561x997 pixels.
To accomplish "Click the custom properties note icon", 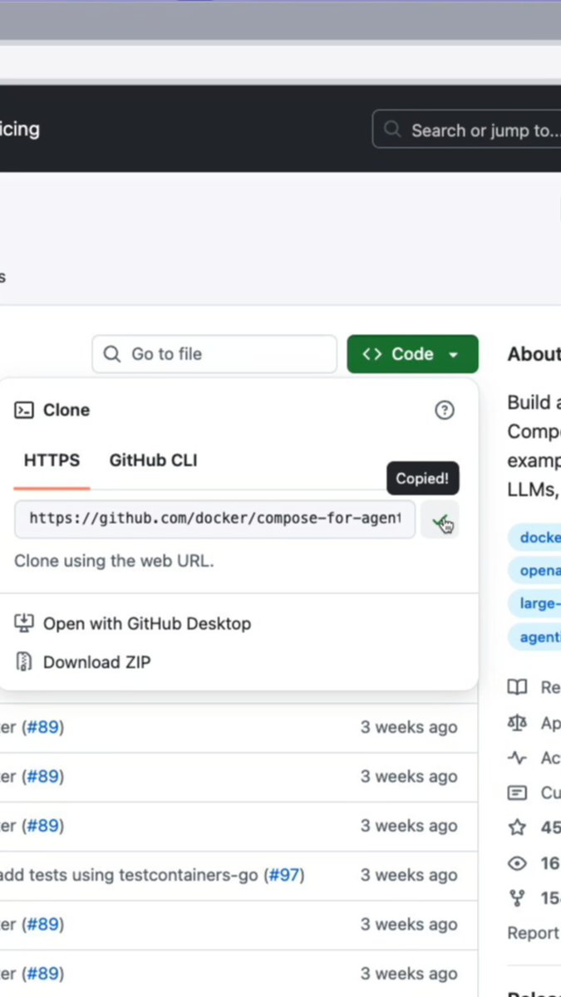I will (518, 793).
